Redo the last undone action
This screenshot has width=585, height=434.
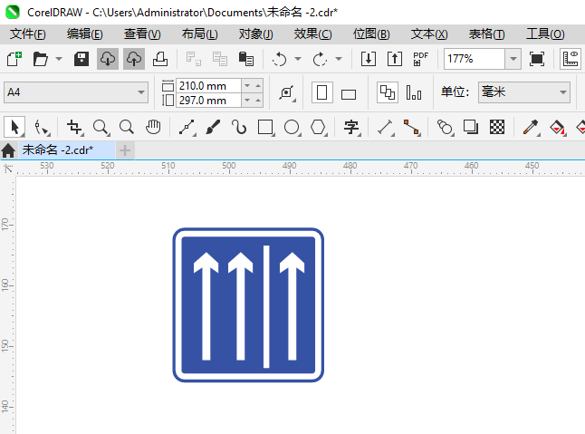pos(320,59)
